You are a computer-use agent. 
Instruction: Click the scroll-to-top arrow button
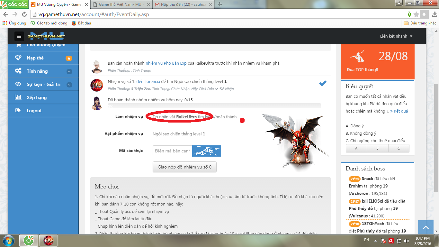426,228
